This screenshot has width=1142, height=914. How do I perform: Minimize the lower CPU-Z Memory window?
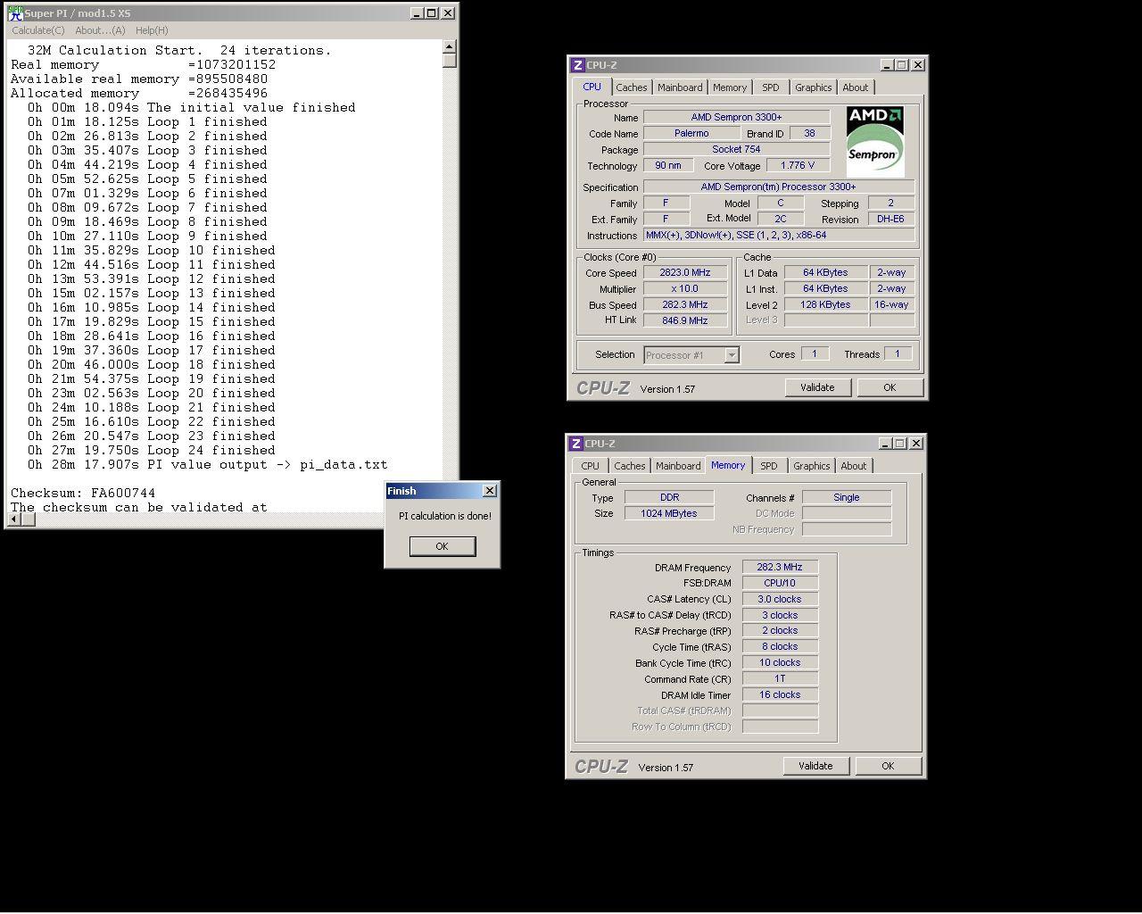885,444
